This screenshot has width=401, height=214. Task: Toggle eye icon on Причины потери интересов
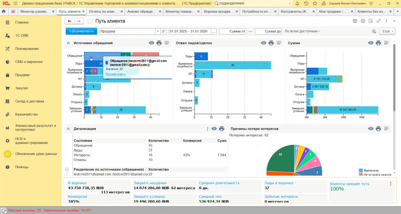(x=371, y=129)
